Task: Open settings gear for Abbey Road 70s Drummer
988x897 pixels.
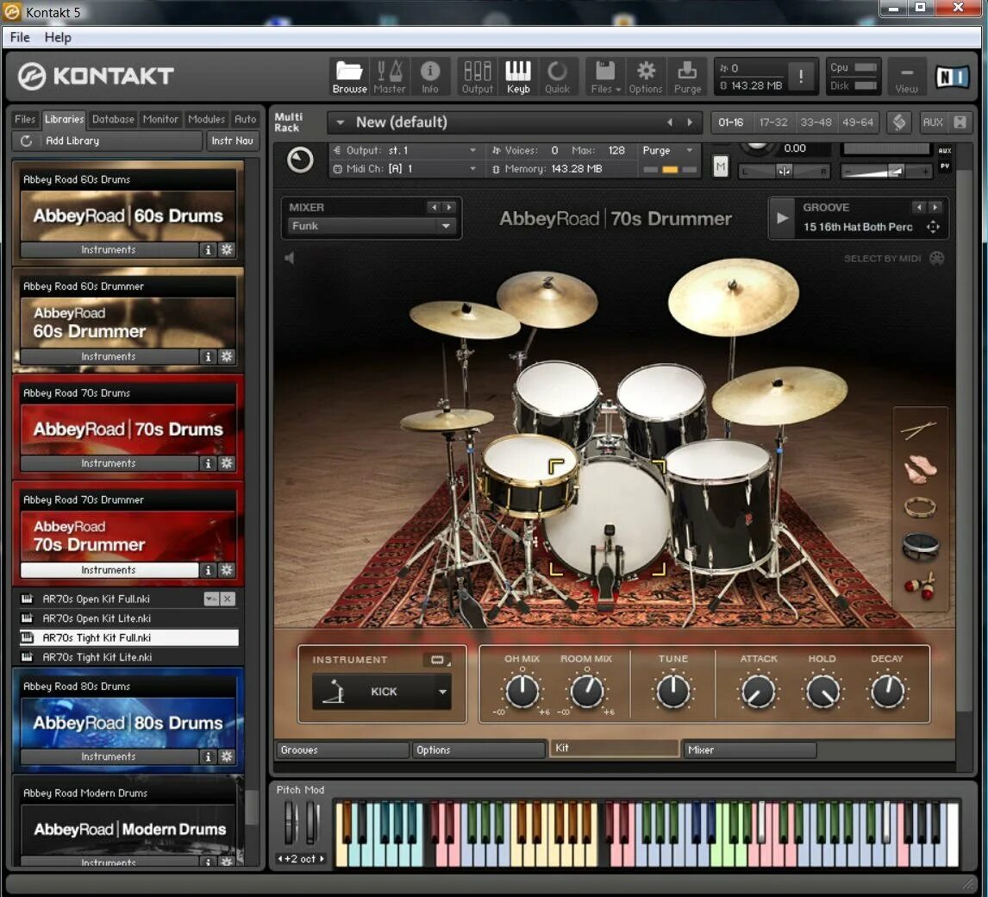Action: click(x=227, y=570)
